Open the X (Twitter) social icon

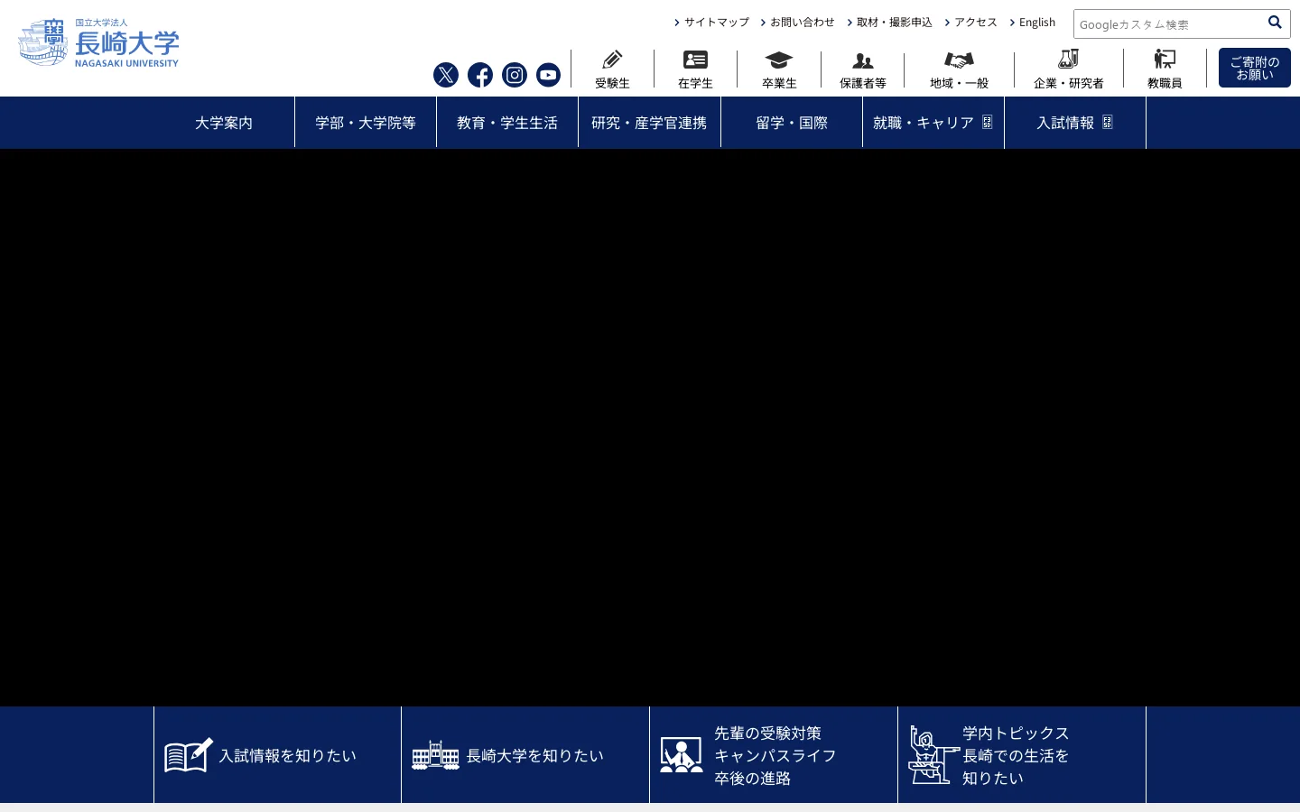click(446, 75)
